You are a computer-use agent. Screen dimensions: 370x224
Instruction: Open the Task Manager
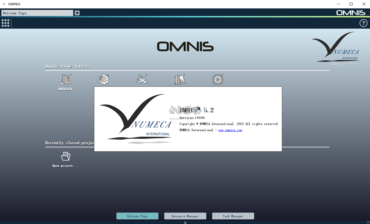click(x=233, y=216)
